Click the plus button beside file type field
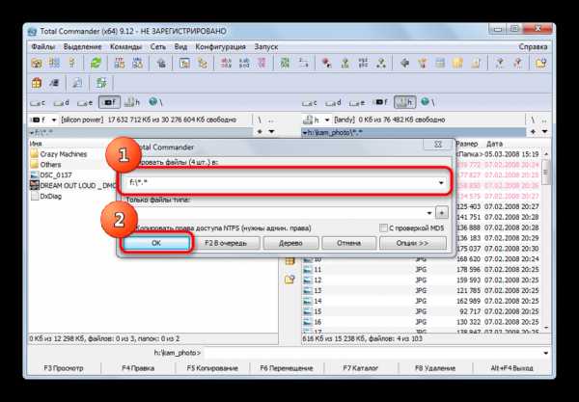The height and width of the screenshot is (402, 579). pos(442,212)
